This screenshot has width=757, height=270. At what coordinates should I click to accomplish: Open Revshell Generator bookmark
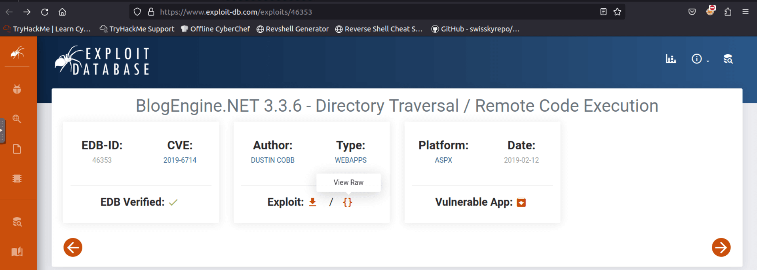pos(293,29)
